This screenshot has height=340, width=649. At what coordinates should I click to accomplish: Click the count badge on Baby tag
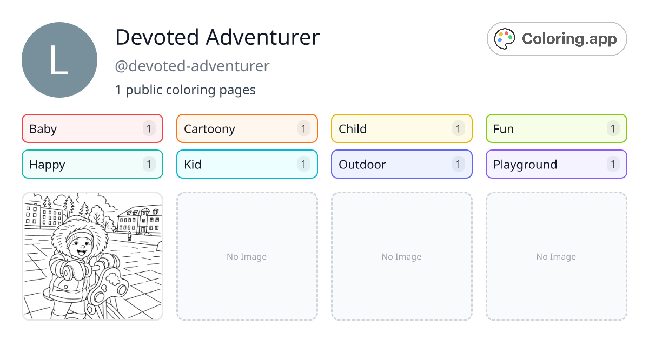tap(149, 128)
